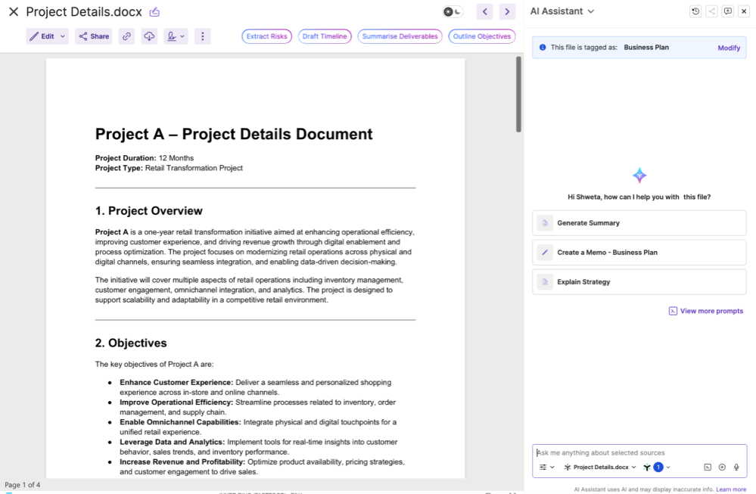This screenshot has width=756, height=494.
Task: Start a new chat via the comment-plus icon
Action: [x=728, y=11]
